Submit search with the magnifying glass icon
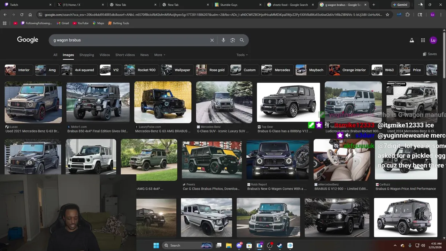This screenshot has height=251, width=446. 242,40
